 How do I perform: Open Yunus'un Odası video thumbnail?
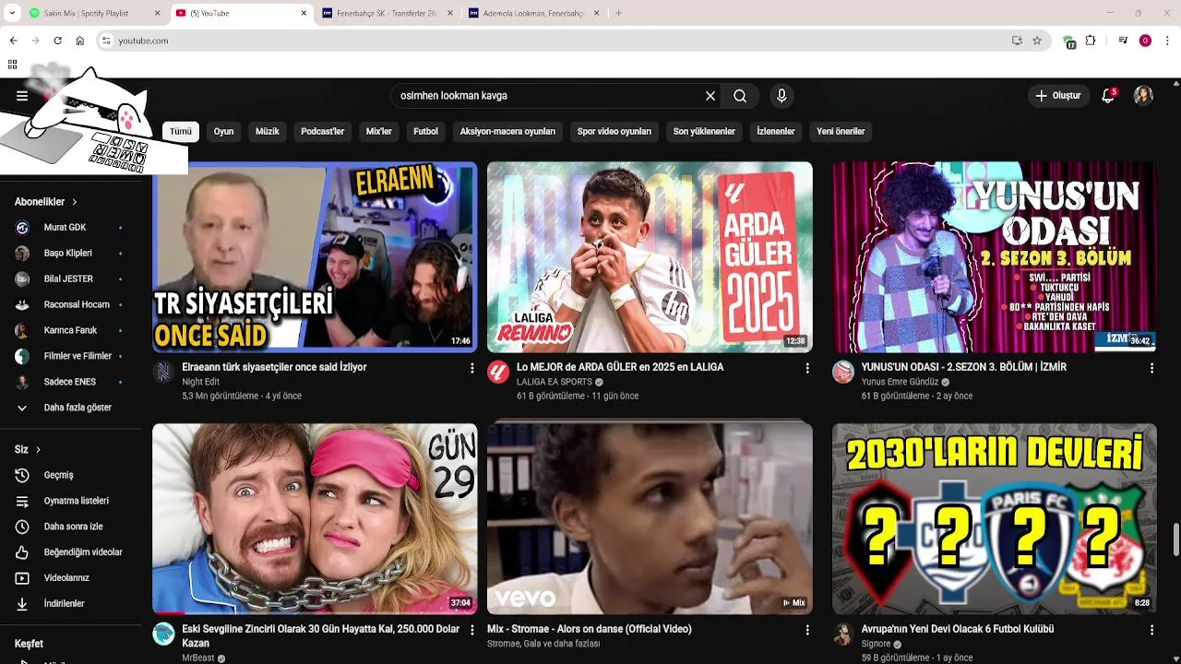tap(994, 257)
